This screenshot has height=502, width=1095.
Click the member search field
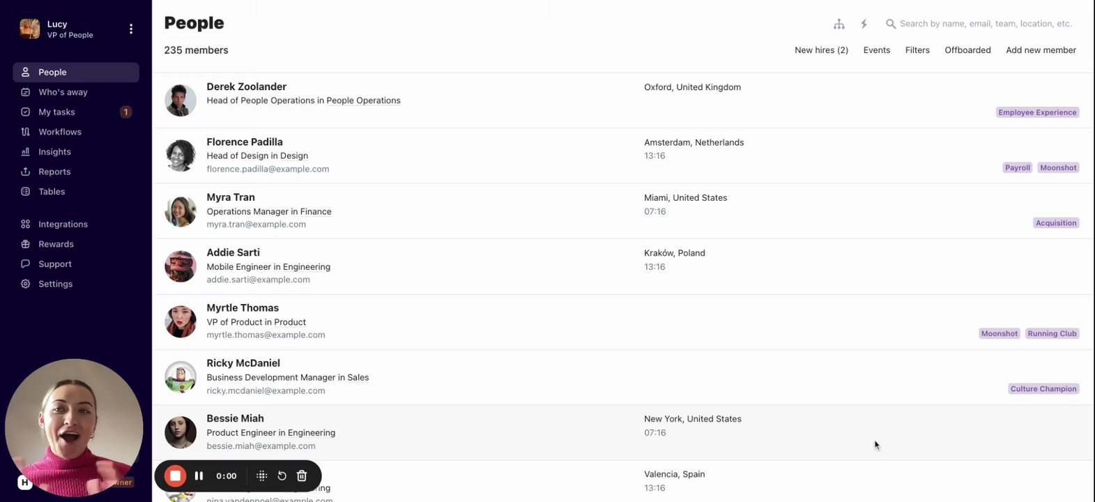click(x=985, y=24)
